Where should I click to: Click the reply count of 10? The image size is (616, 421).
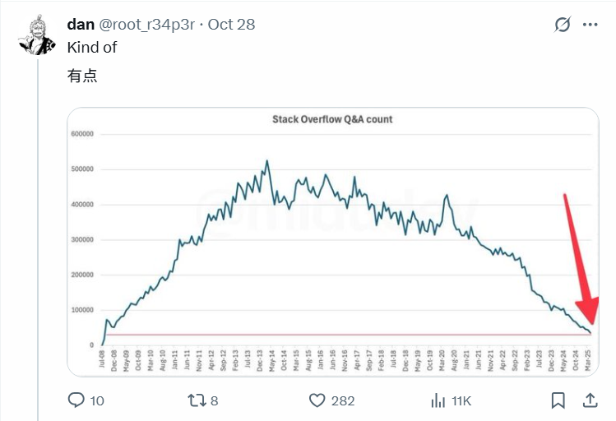pyautogui.click(x=97, y=401)
